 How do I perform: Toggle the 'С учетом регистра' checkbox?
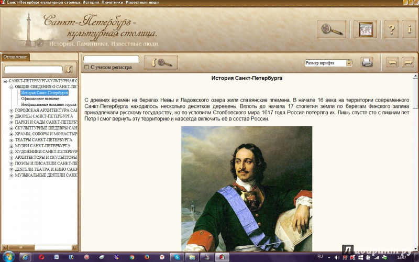tap(86, 67)
